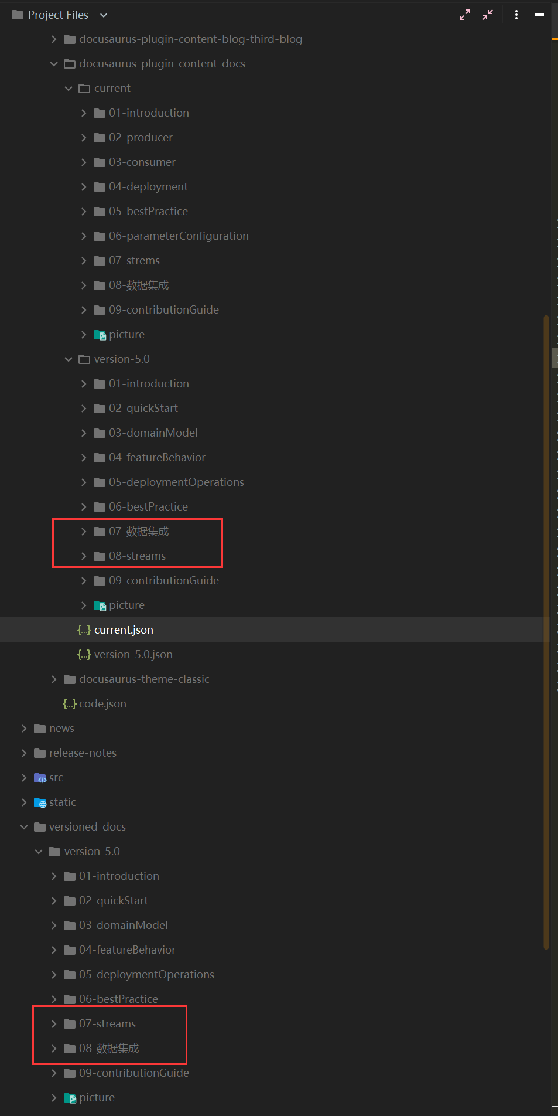Hide the Project Files panel with minimize icon
This screenshot has width=558, height=1116.
coord(539,15)
